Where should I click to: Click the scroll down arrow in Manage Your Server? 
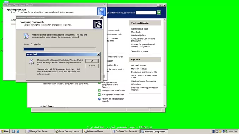coord(165,106)
